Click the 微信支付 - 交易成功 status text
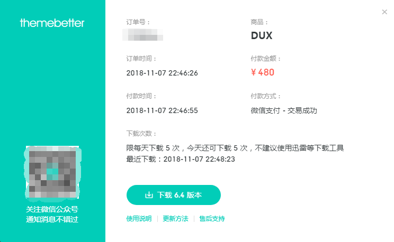The height and width of the screenshot is (242, 394). (284, 110)
